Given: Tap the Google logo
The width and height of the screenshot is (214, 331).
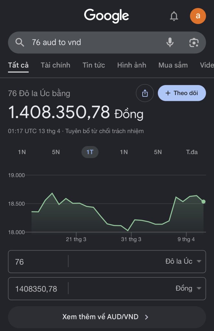Looking at the screenshot, I should click(x=107, y=16).
